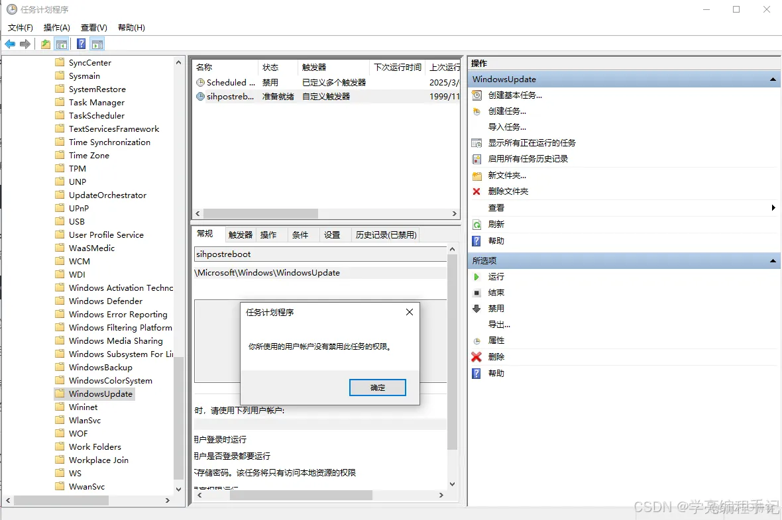Switch to the 触发器 (Triggers) tab
782x520 pixels.
pyautogui.click(x=240, y=234)
